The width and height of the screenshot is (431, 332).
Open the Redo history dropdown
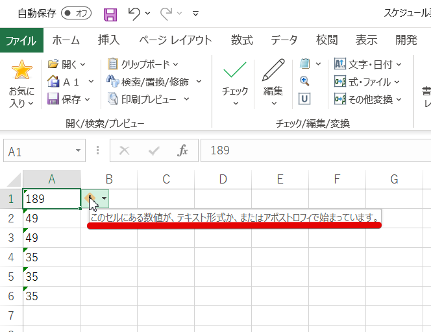click(x=180, y=13)
